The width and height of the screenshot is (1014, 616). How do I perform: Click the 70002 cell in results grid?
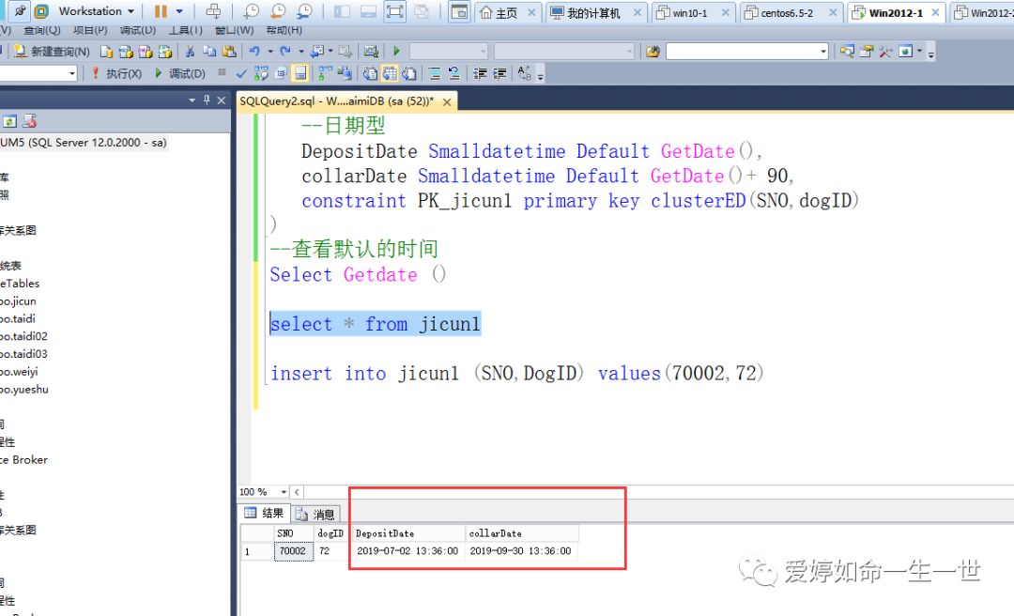293,550
